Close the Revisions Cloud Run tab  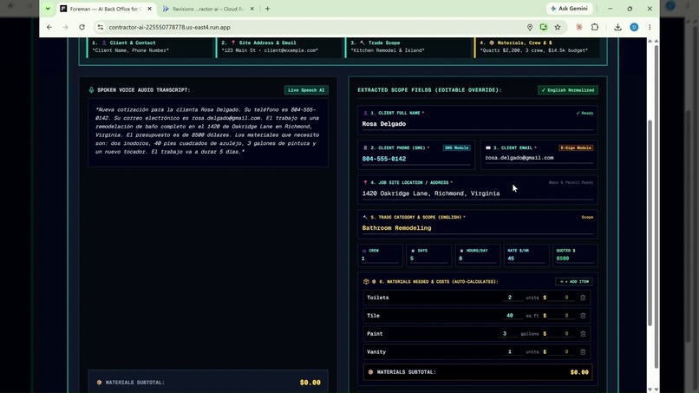point(252,9)
